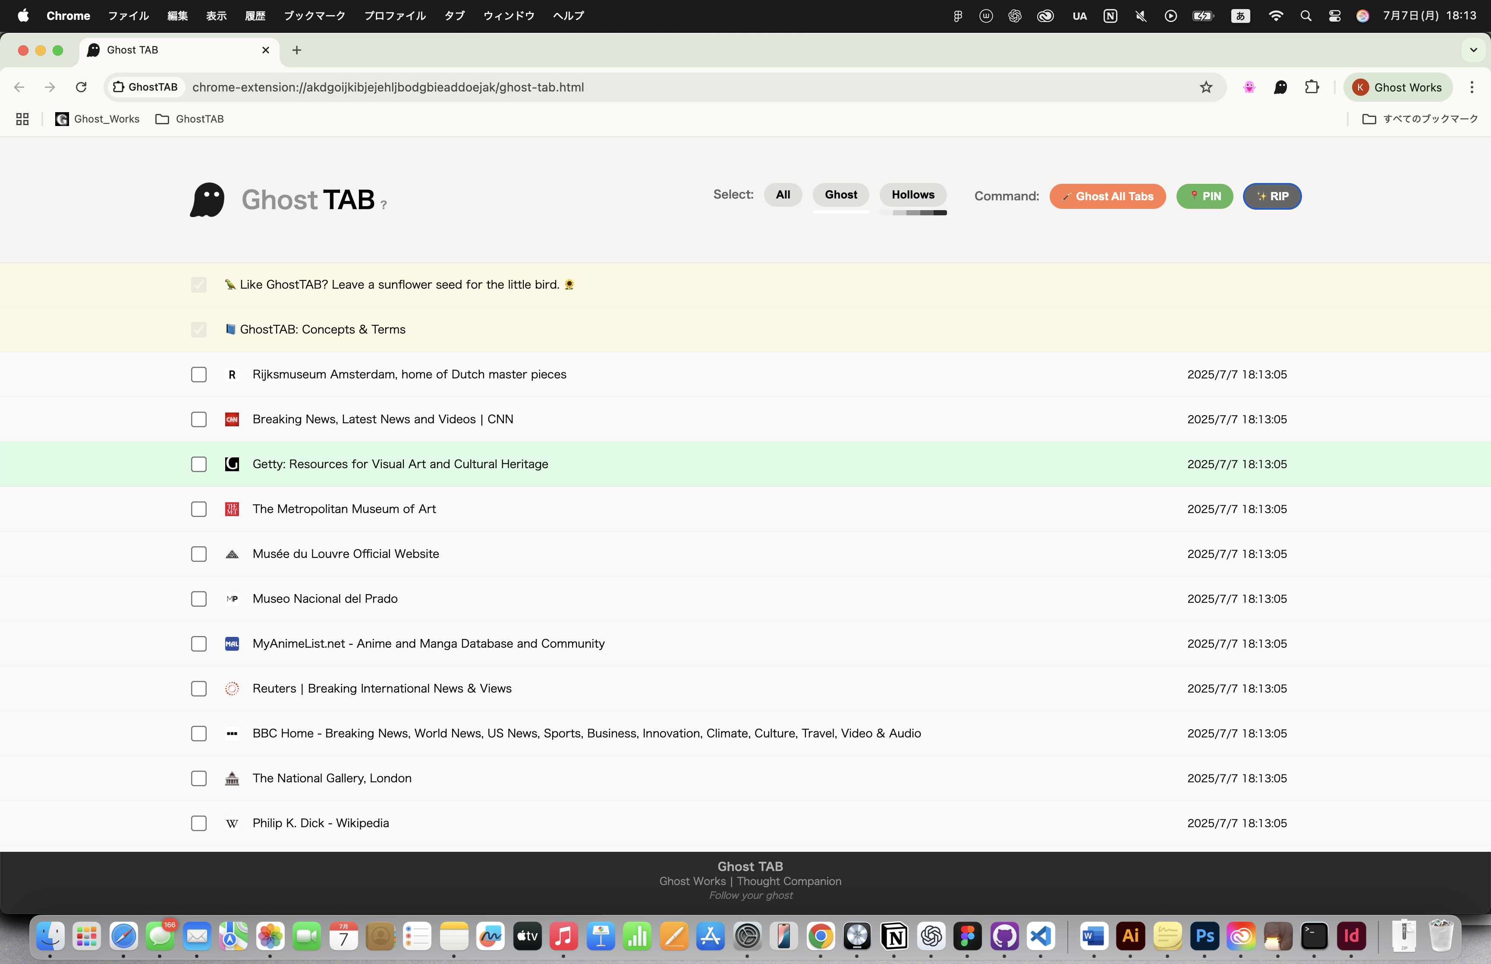The width and height of the screenshot is (1491, 964).
Task: Click the CNN favicon
Action: click(232, 419)
